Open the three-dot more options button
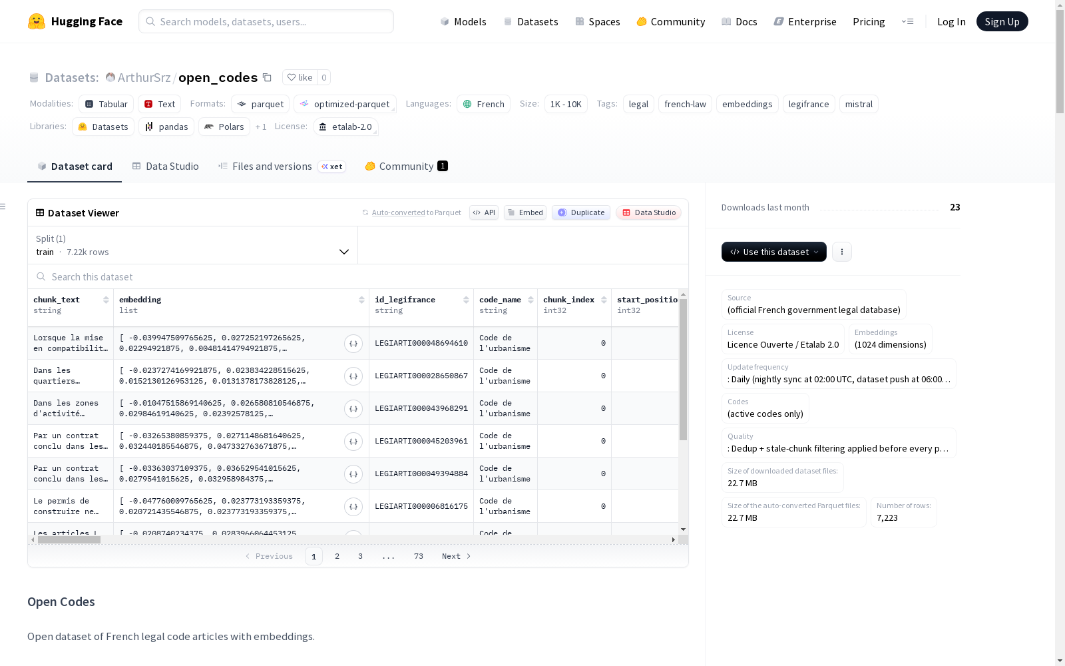This screenshot has height=666, width=1065. coord(842,252)
